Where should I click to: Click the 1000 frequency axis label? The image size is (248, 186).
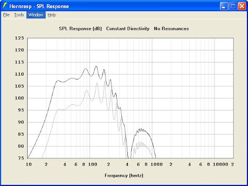(x=156, y=164)
